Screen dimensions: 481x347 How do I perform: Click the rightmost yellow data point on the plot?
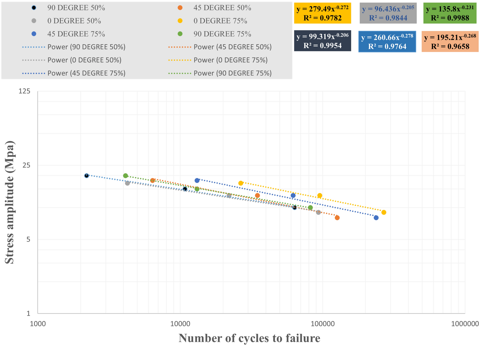coord(384,212)
